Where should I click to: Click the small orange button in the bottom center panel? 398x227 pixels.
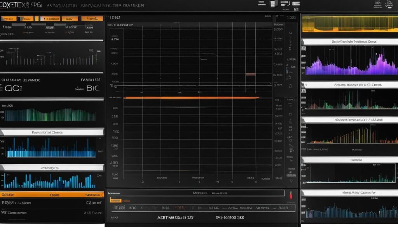coord(115,200)
